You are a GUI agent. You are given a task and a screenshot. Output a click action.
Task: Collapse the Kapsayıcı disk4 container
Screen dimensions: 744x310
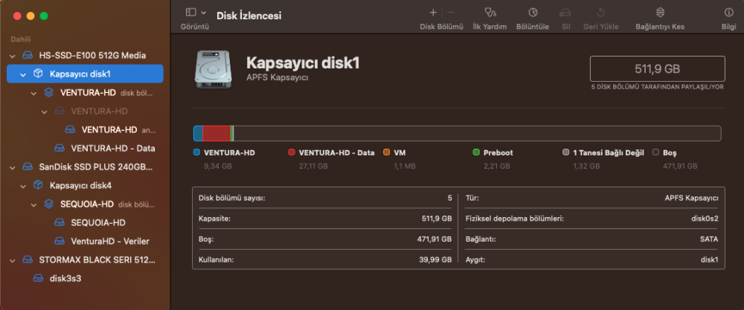click(23, 186)
